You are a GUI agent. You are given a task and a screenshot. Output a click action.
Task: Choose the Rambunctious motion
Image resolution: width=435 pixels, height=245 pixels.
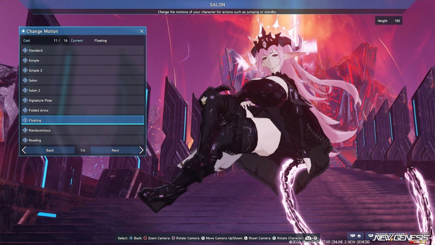pyautogui.click(x=83, y=130)
